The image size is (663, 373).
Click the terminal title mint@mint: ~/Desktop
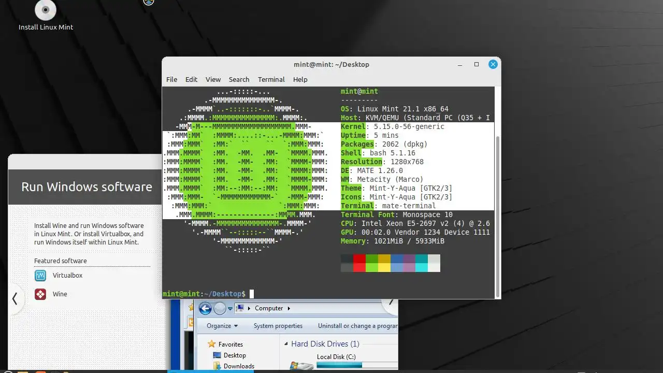[x=331, y=64]
